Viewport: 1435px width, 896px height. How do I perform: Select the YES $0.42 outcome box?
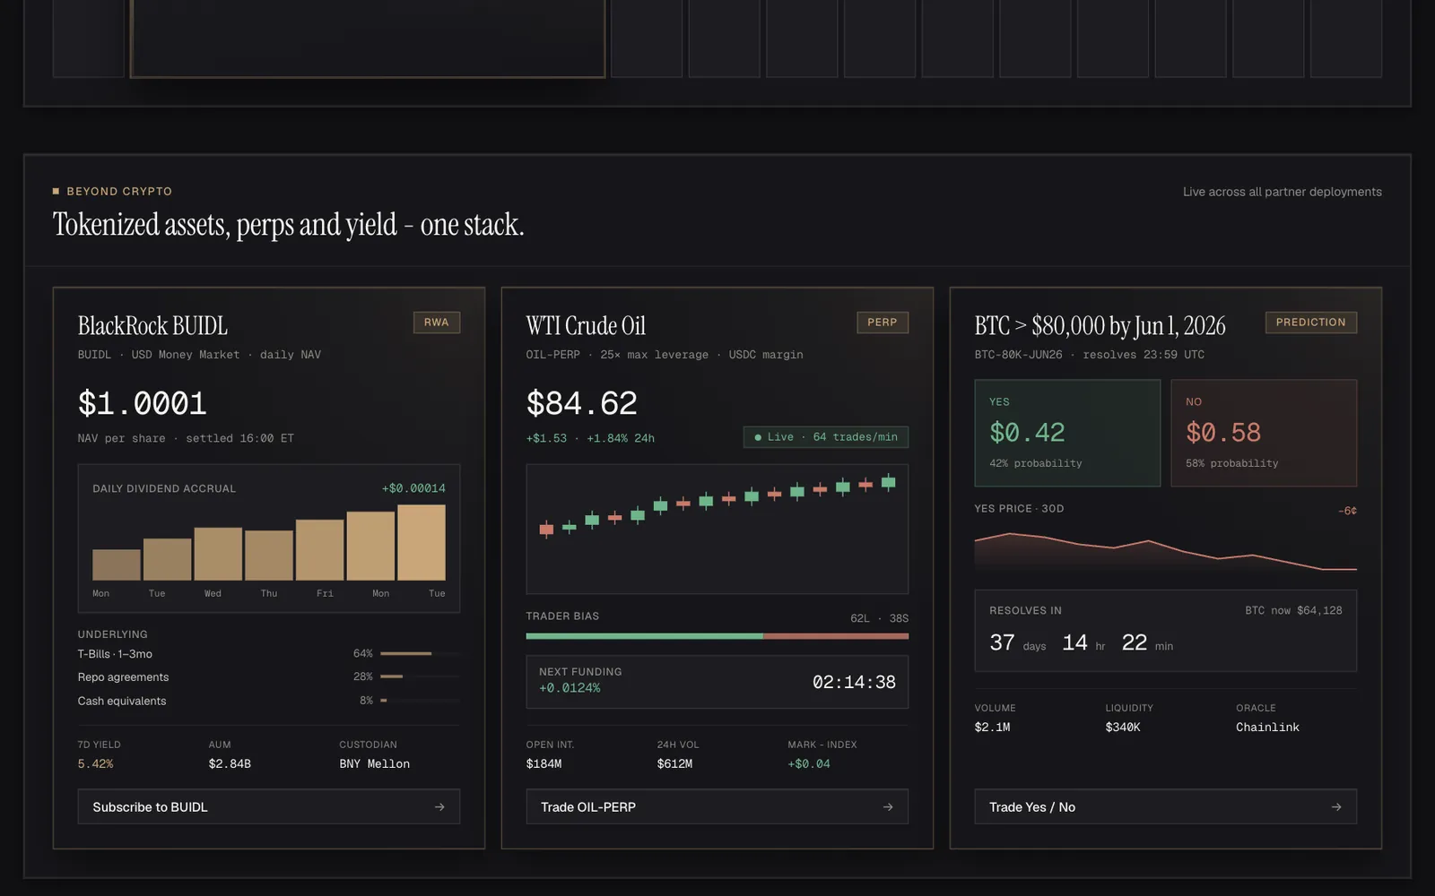point(1067,433)
